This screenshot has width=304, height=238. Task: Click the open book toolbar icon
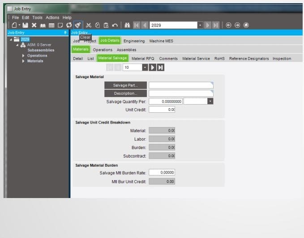click(x=43, y=26)
